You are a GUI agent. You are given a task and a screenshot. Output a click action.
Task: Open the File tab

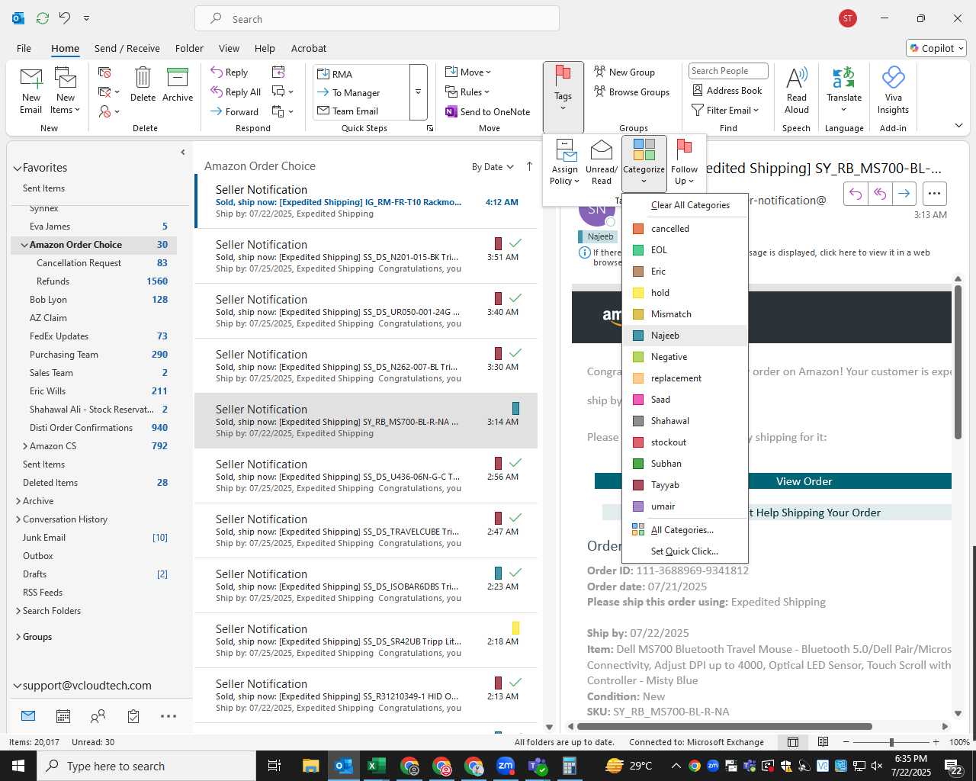(24, 48)
